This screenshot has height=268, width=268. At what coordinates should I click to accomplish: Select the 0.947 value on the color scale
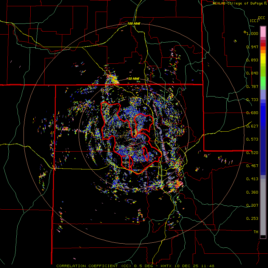(x=252, y=47)
